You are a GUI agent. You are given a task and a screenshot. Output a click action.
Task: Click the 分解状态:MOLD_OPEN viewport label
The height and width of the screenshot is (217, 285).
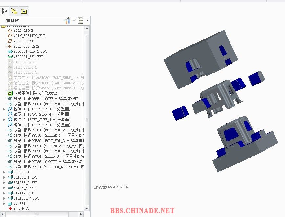(x=111, y=187)
